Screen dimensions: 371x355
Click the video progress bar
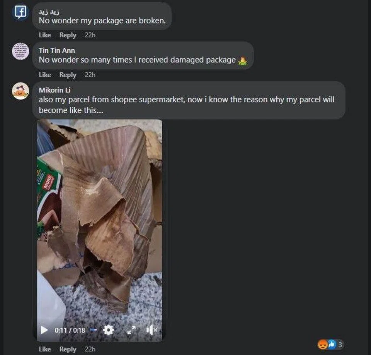click(93, 330)
